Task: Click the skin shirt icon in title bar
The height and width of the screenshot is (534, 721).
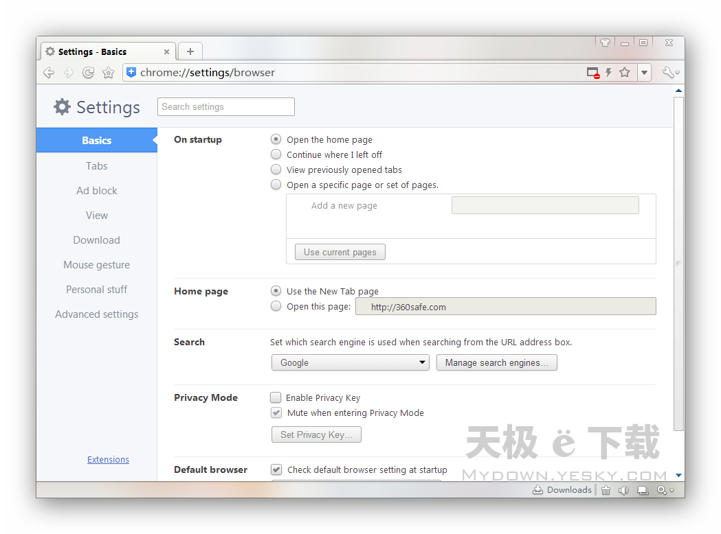Action: pos(605,43)
